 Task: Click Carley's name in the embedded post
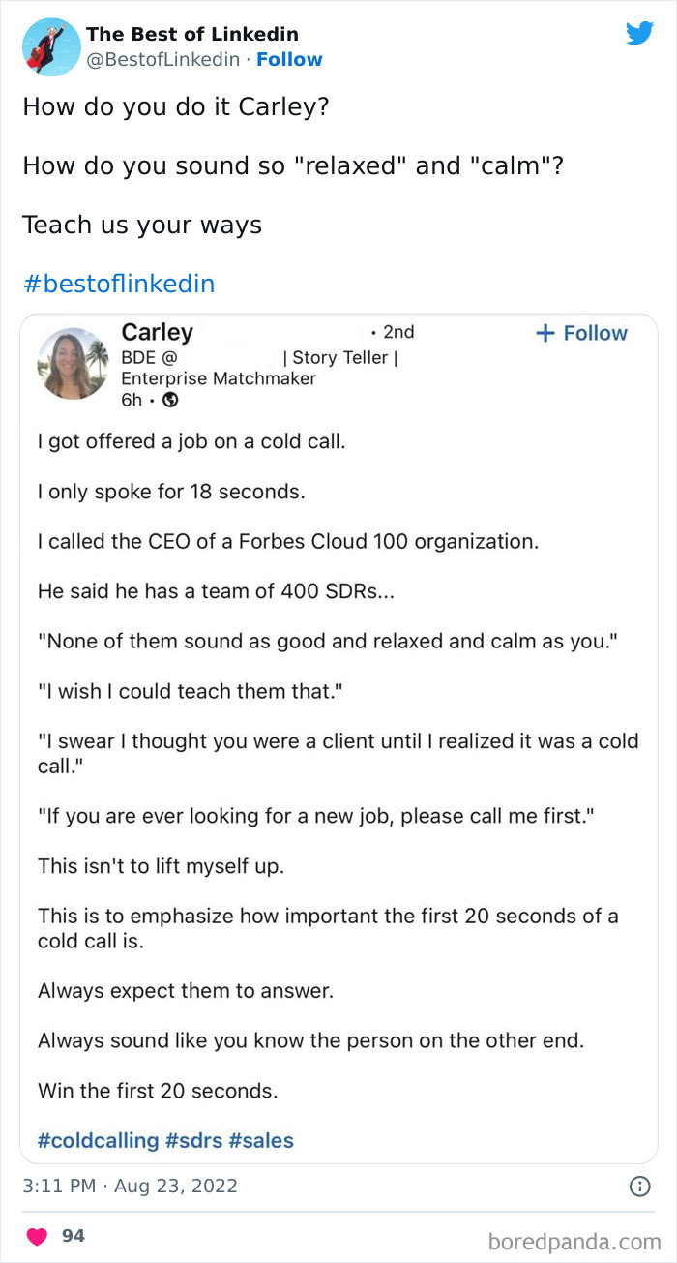158,332
